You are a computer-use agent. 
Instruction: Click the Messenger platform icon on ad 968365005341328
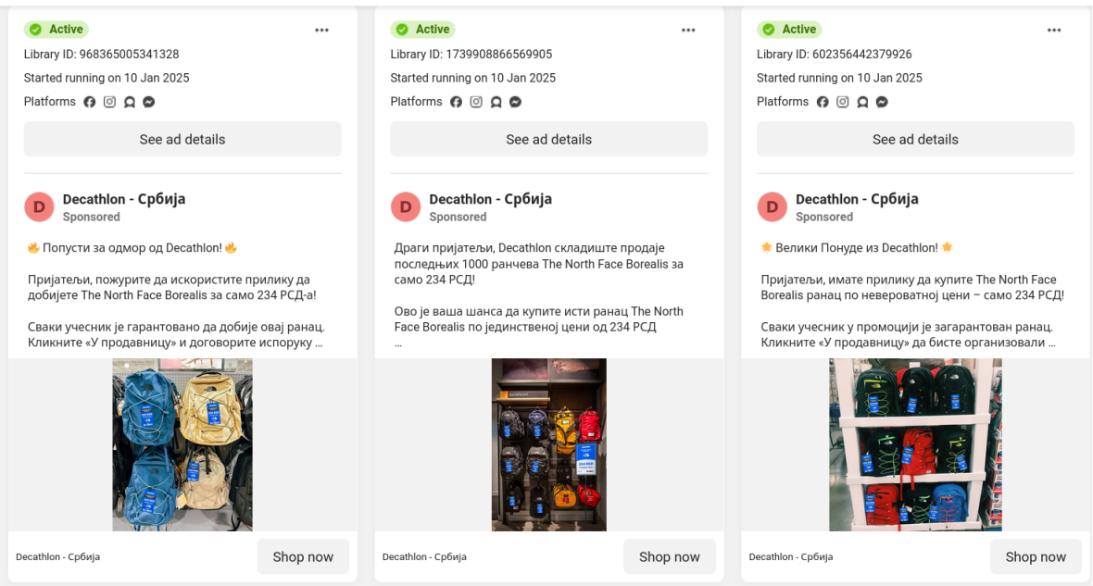[148, 102]
